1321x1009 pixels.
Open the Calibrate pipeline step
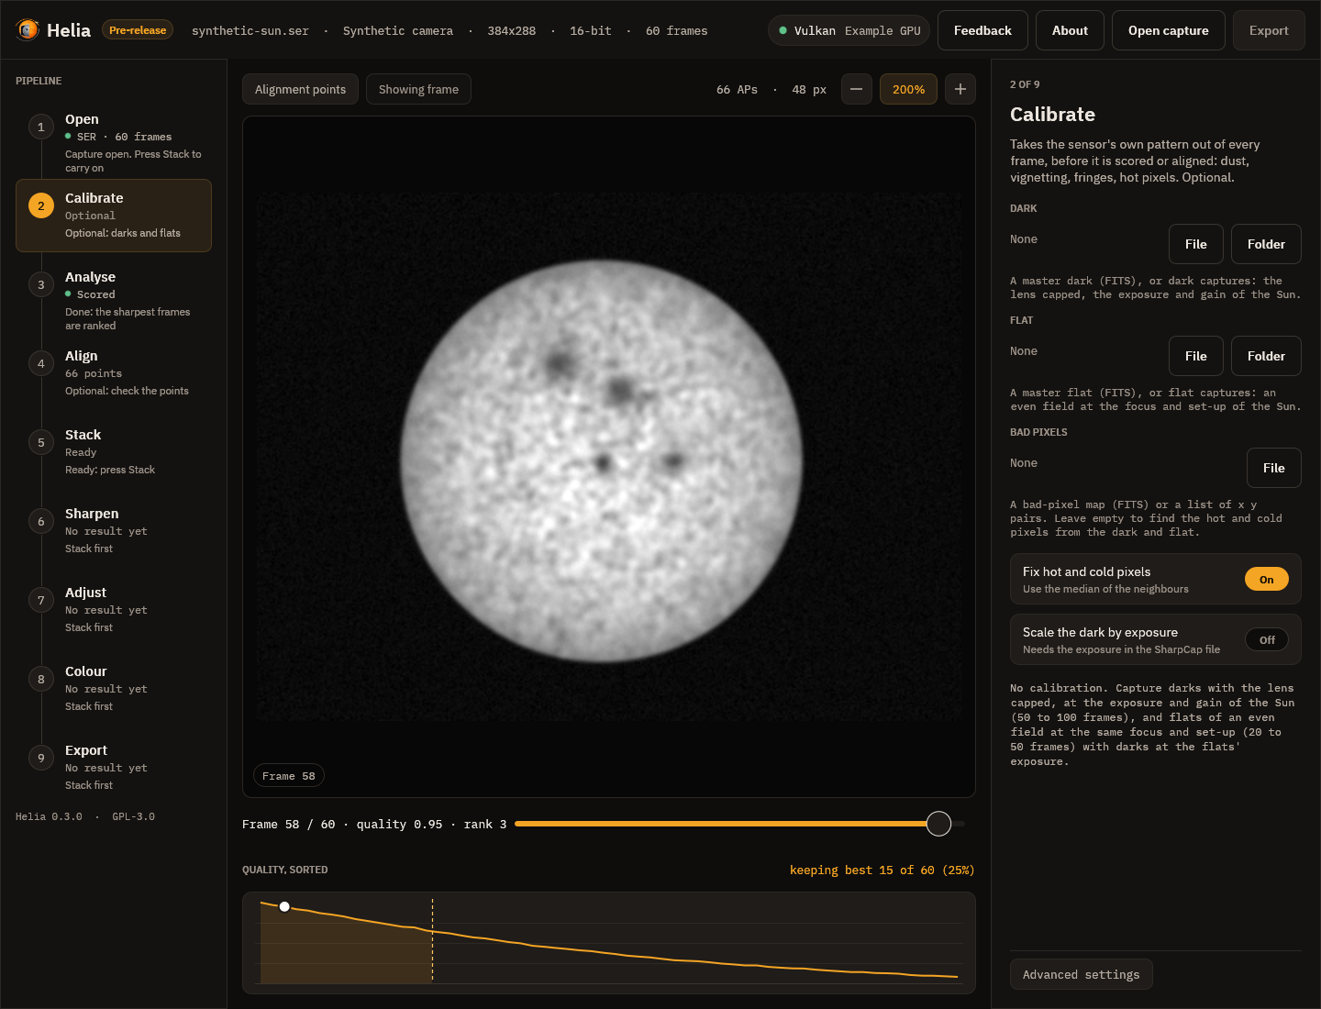[114, 216]
